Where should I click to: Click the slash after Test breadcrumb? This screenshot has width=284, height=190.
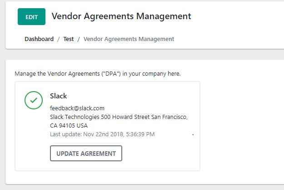point(79,39)
